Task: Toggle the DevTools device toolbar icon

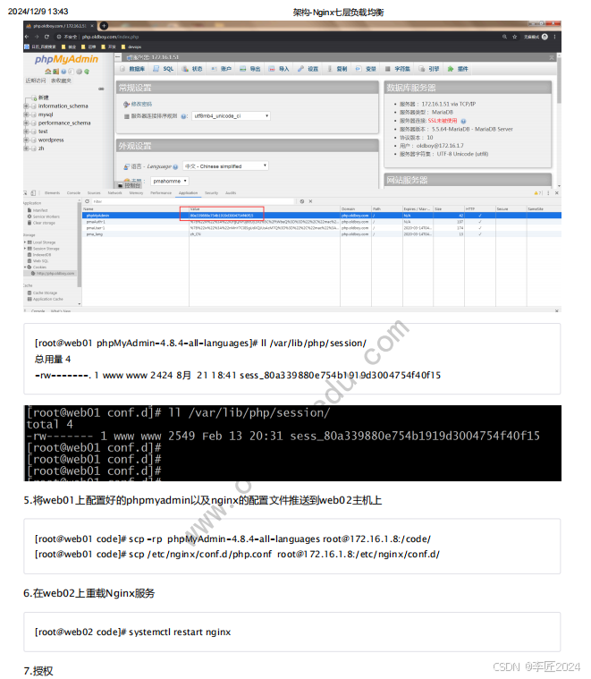Action: (33, 193)
